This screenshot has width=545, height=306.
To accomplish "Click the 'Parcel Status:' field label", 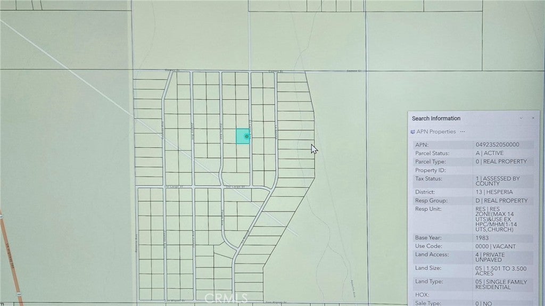I will (432, 153).
